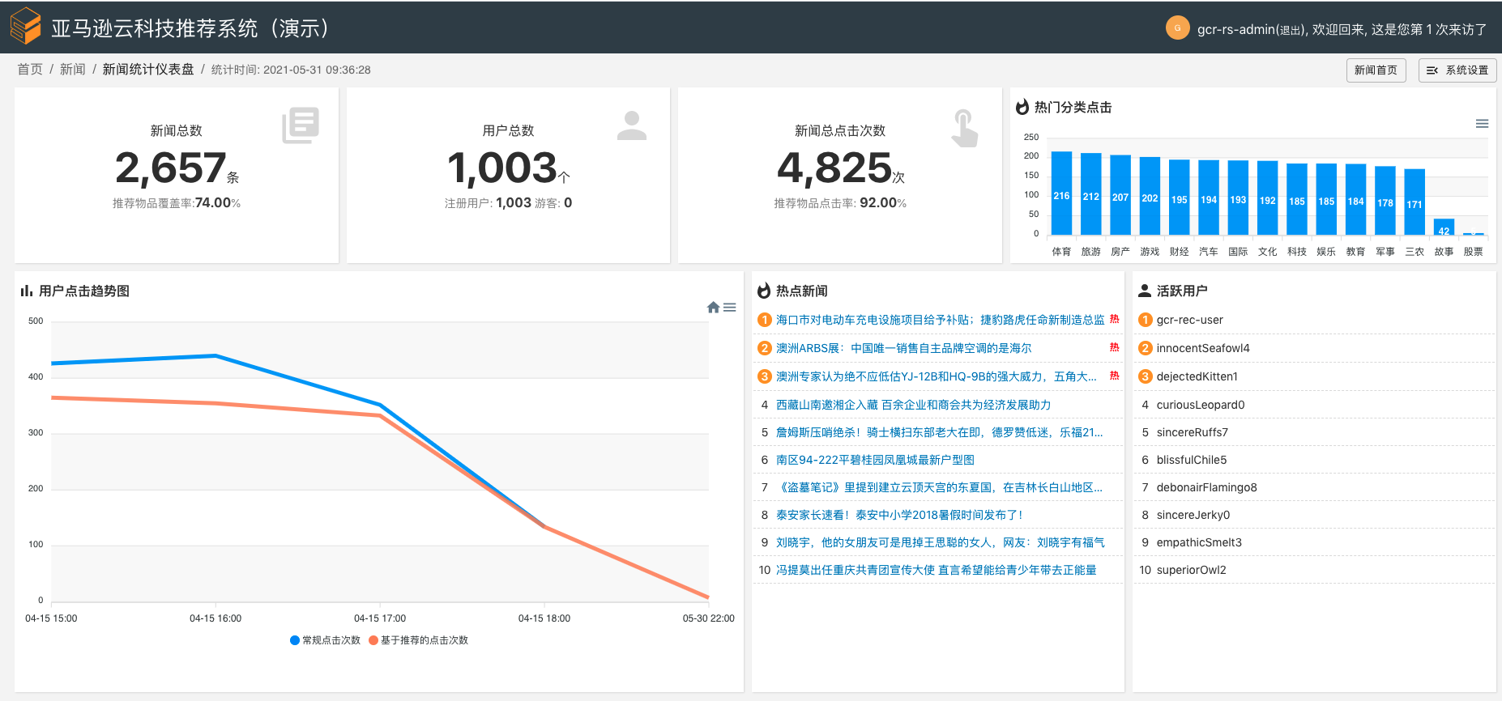This screenshot has height=701, width=1502.
Task: Toggle the 常规点击次数 legend series
Action: [325, 640]
